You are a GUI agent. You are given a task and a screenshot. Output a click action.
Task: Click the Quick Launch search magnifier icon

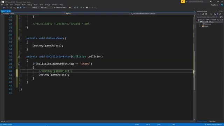[x=211, y=1]
